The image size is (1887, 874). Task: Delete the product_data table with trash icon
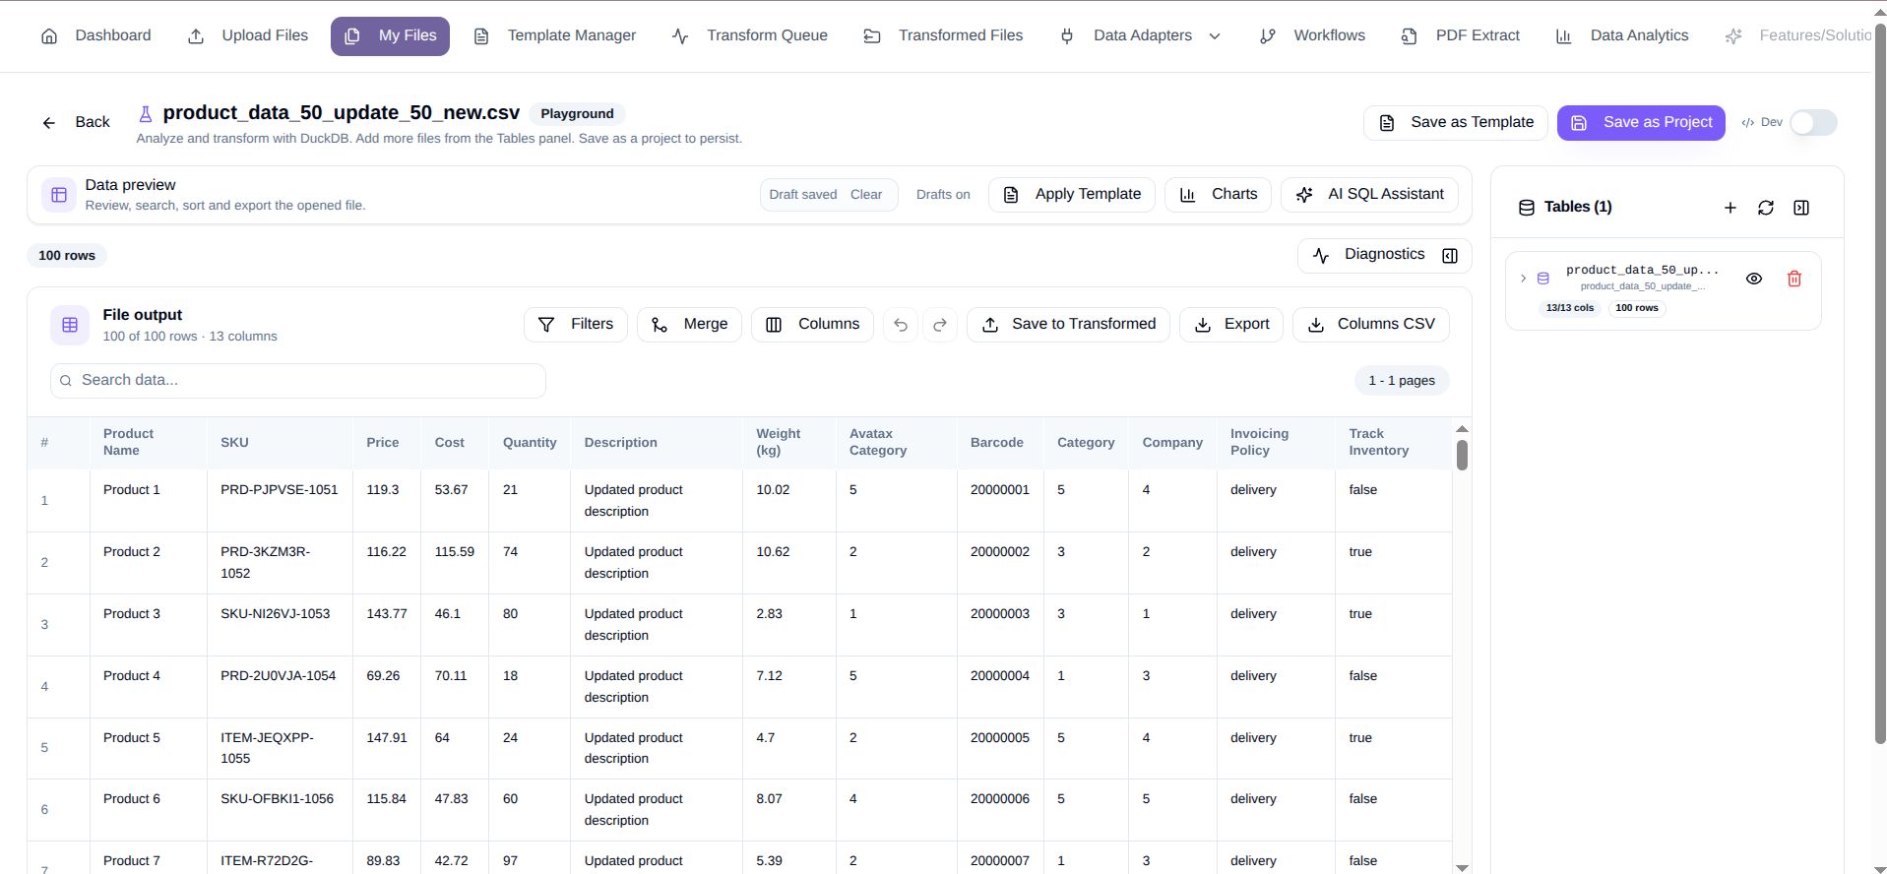click(x=1794, y=279)
